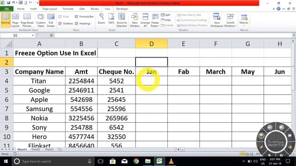This screenshot has width=296, height=166.
Task: Open the Zoom dialog
Action: tap(101, 19)
